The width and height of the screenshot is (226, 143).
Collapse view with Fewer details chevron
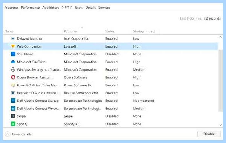[x=8, y=134]
